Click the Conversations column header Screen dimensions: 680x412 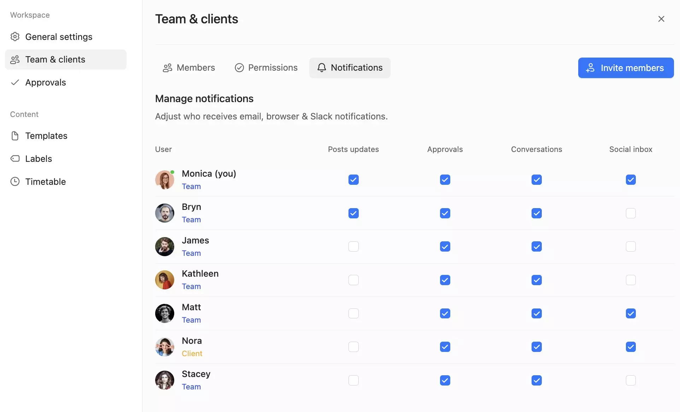coord(537,149)
